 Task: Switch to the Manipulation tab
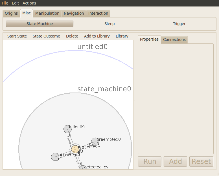pyautogui.click(x=47, y=13)
